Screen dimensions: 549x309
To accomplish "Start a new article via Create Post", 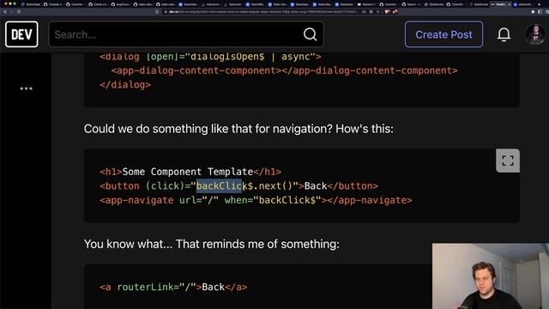I will point(443,34).
